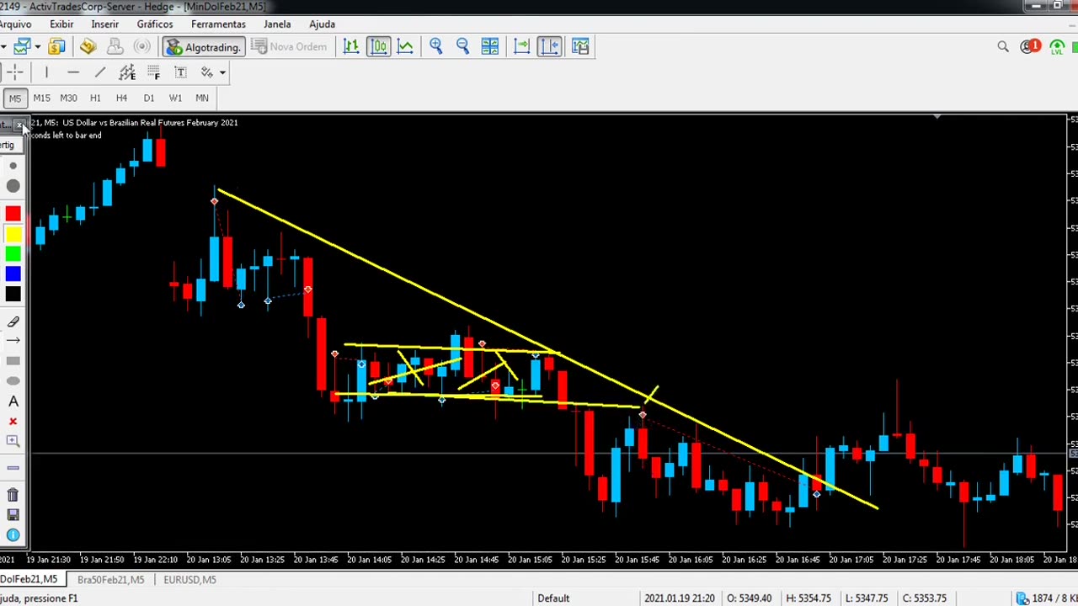This screenshot has height=606, width=1078.
Task: Select the text label tool
Action: click(180, 72)
